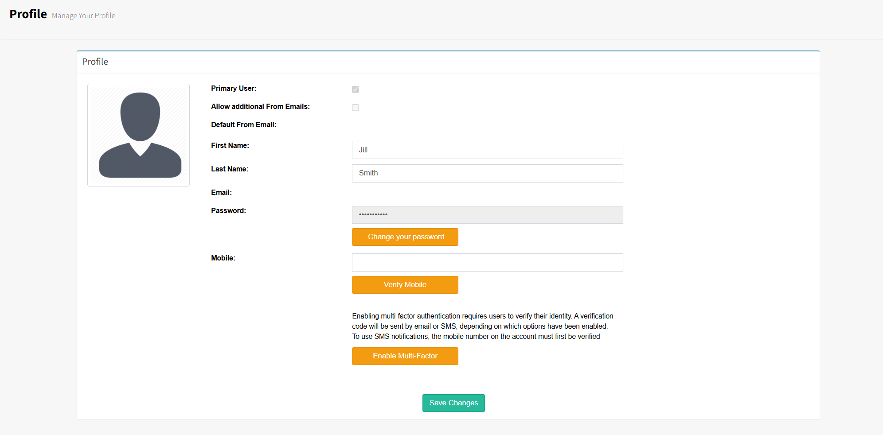Focus the First Name field containing Jill
This screenshot has width=883, height=435.
pyautogui.click(x=487, y=150)
